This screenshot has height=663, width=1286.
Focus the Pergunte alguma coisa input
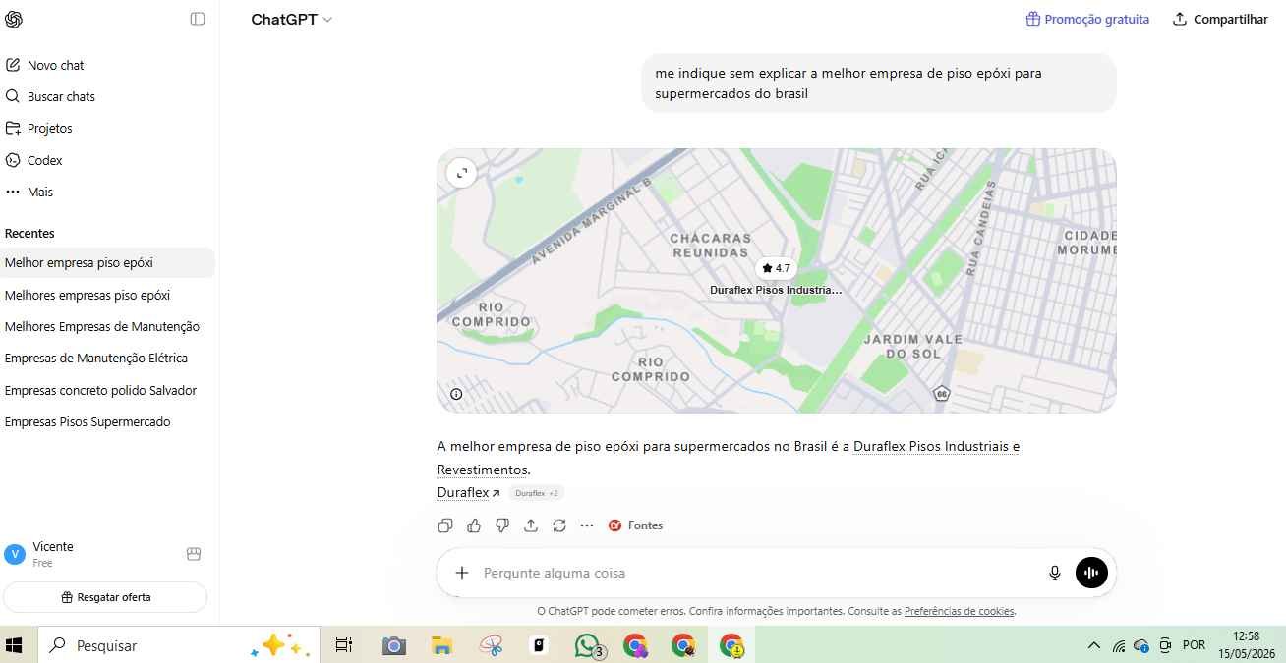(x=757, y=573)
